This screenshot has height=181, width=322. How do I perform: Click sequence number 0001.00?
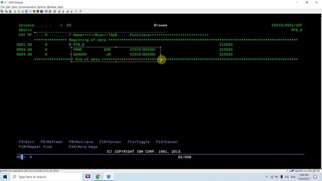(x=24, y=45)
